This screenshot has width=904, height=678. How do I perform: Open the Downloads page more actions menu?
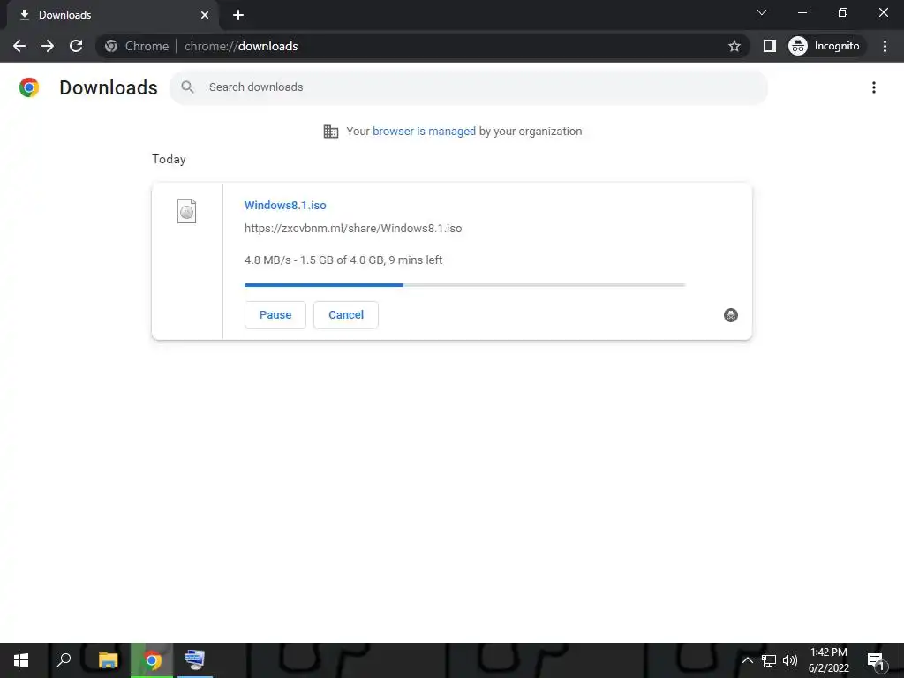click(873, 87)
